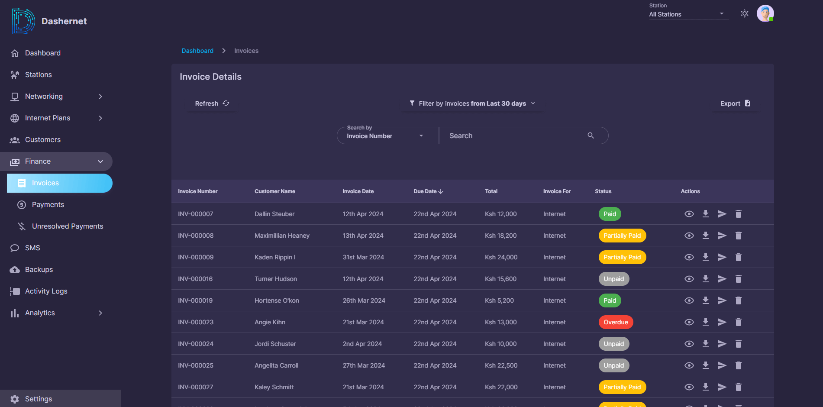Viewport: 823px width, 407px height.
Task: View Angelita Carroll's invoice with eye icon
Action: [x=689, y=365]
